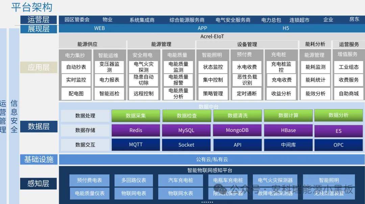365x204 pixels.
Task: Select 综合能源服务商 text
Action: 187,20
